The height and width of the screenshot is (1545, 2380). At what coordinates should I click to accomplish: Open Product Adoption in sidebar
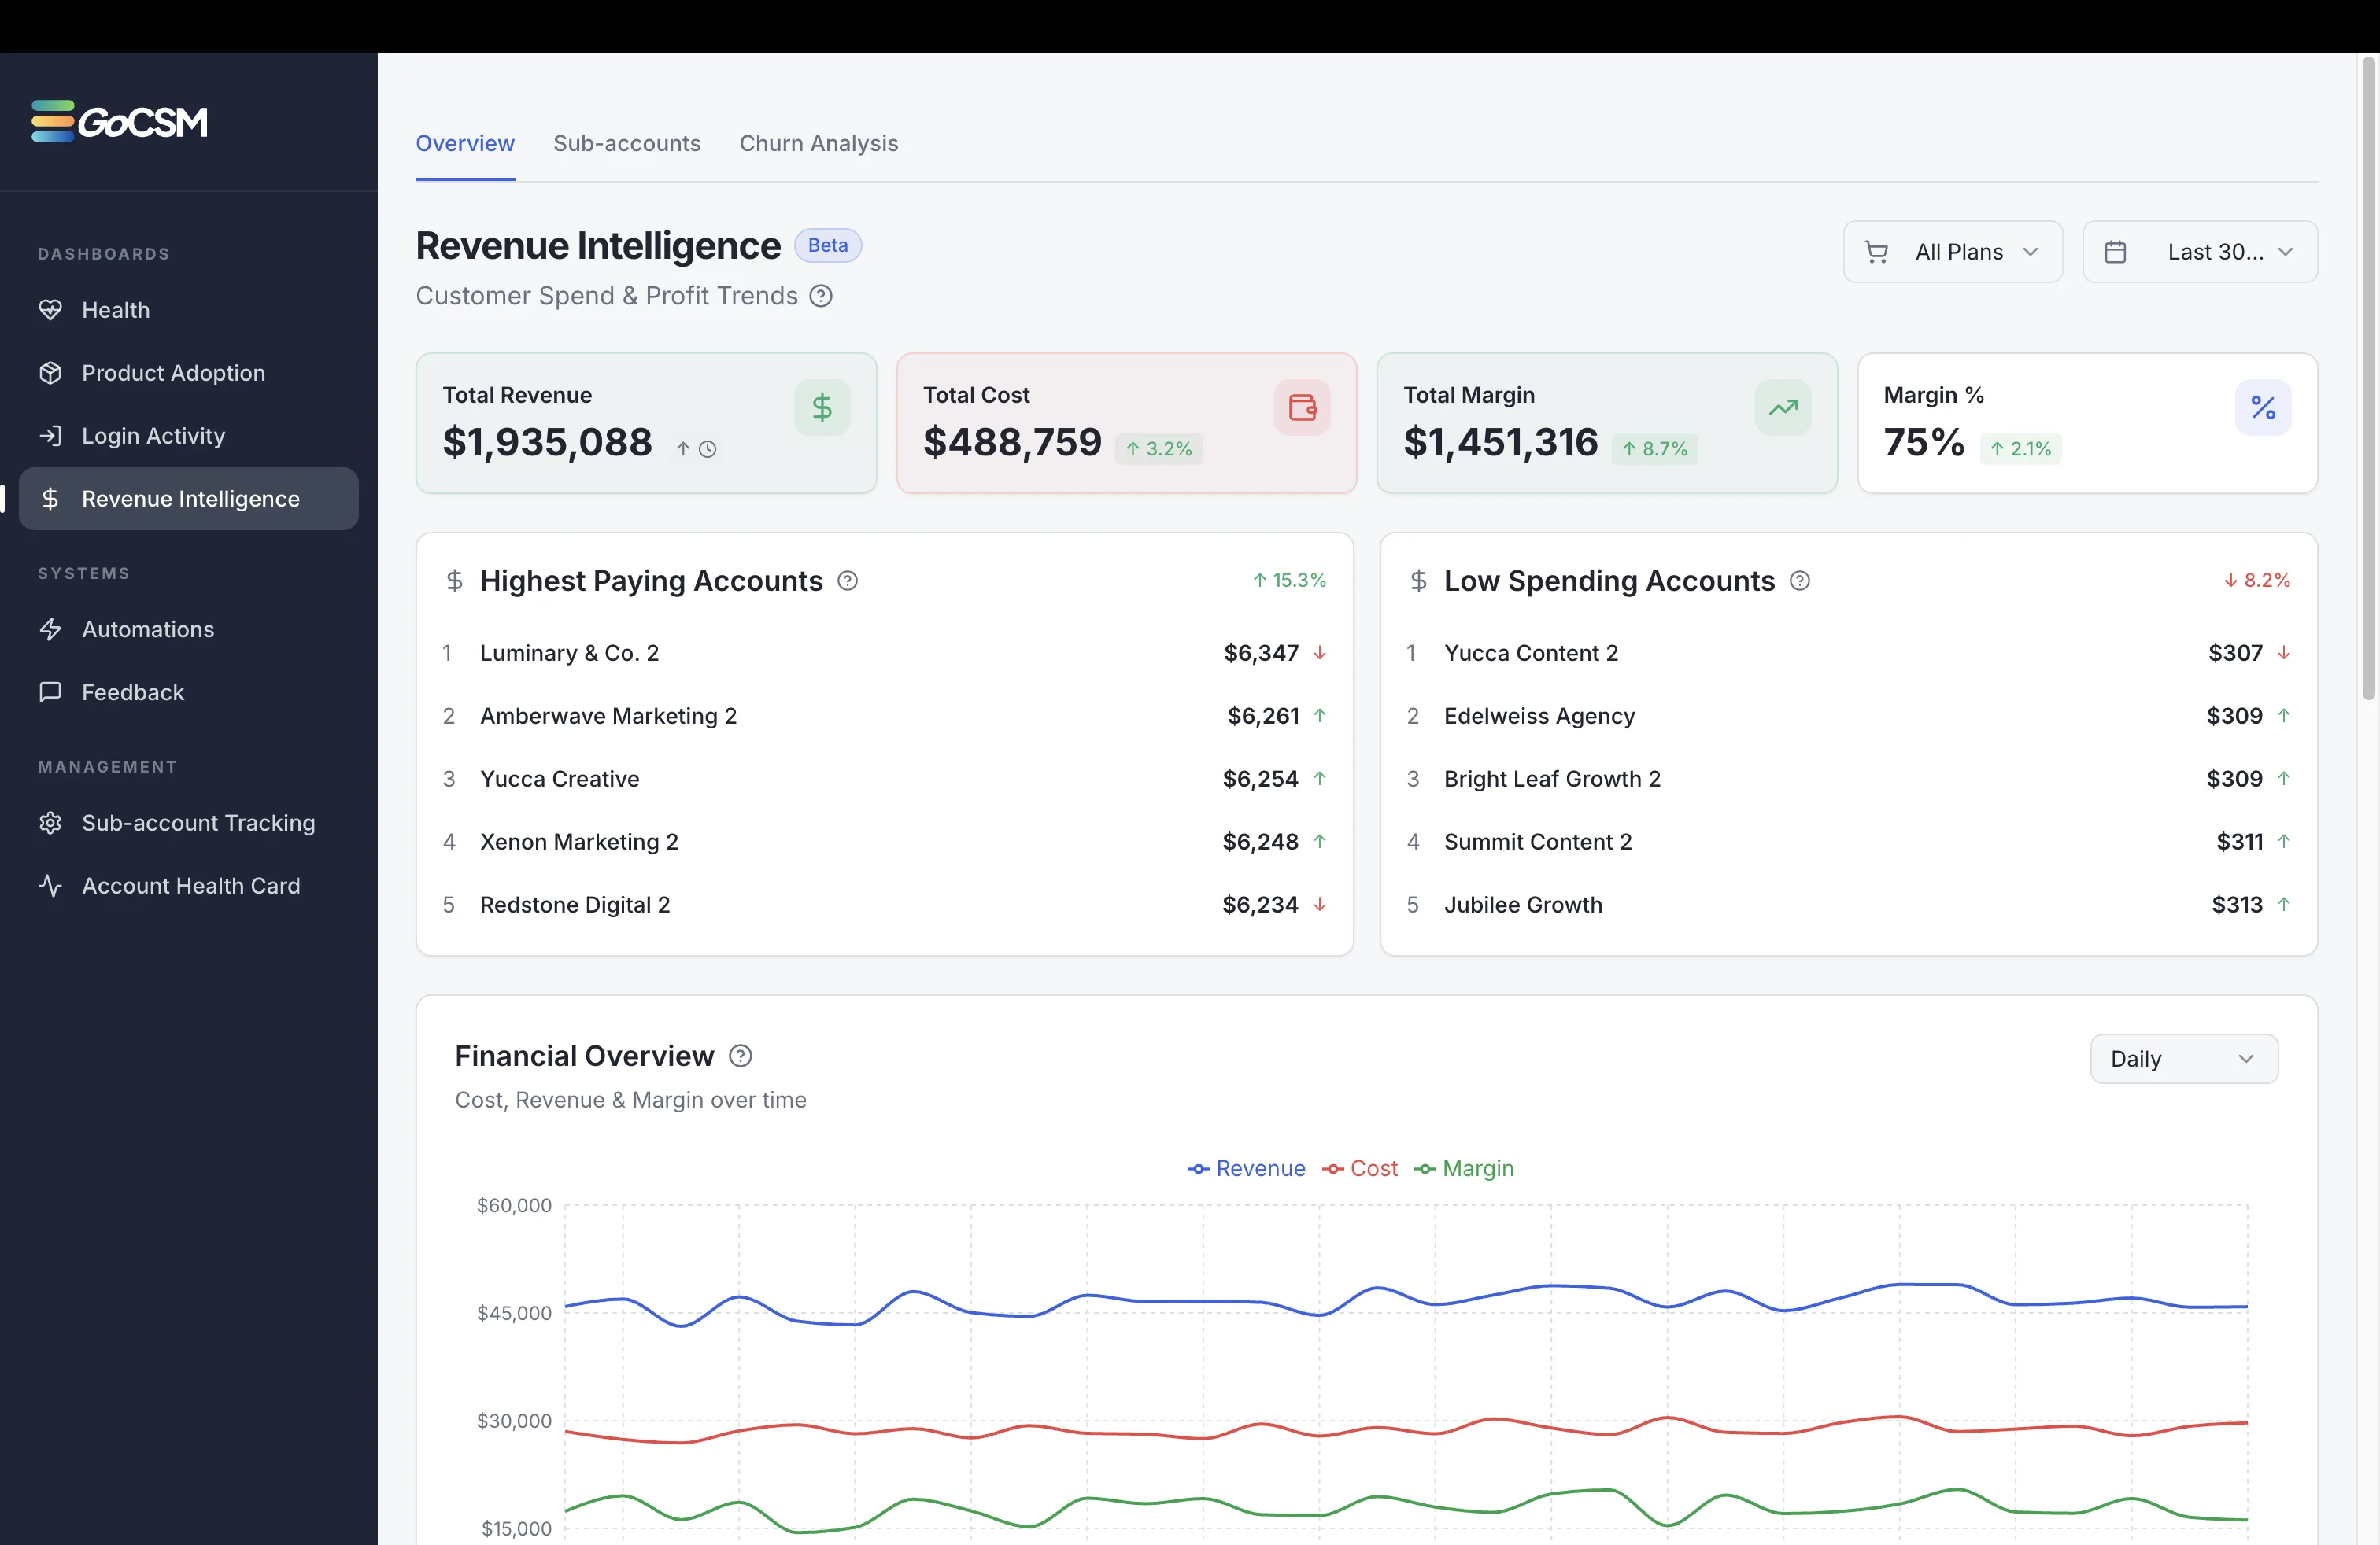189,373
